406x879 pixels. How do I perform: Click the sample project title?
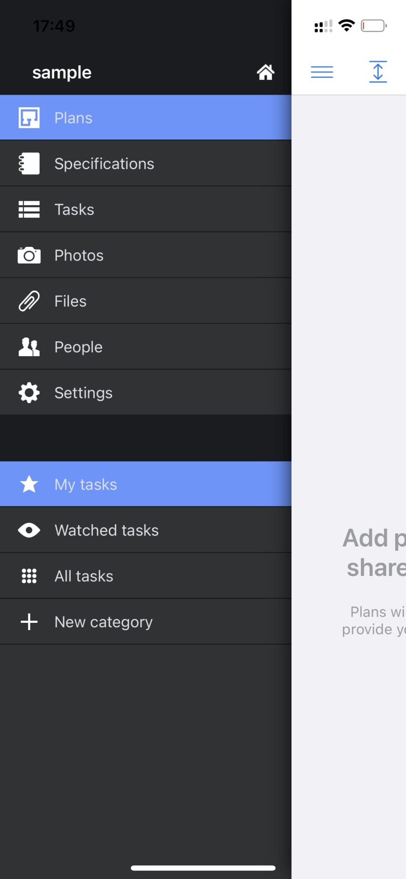click(x=62, y=73)
